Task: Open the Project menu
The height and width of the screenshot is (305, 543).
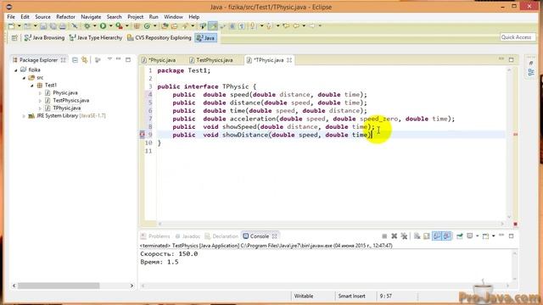Action: 136,17
